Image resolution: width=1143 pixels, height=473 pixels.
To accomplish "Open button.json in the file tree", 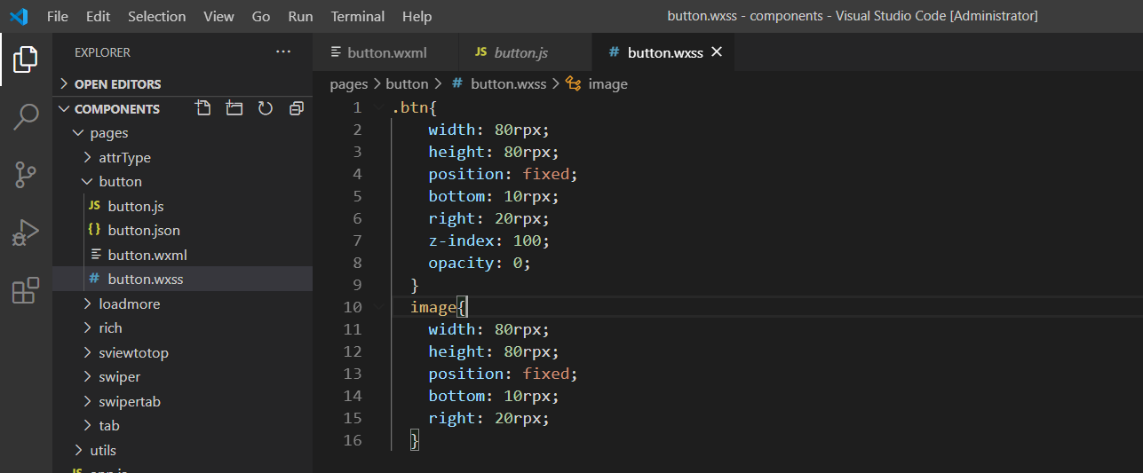I will [182, 230].
